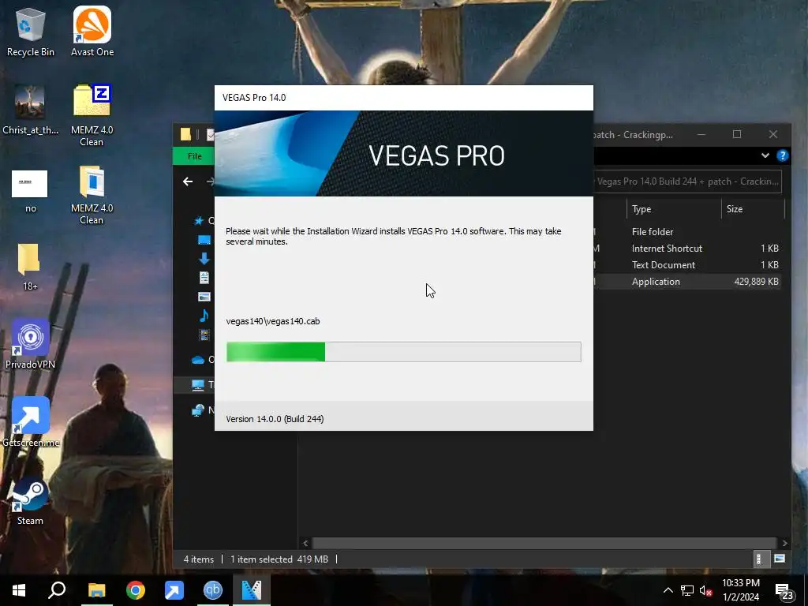Select the File folder row
Viewport: 808px width, 606px height.
coord(688,232)
